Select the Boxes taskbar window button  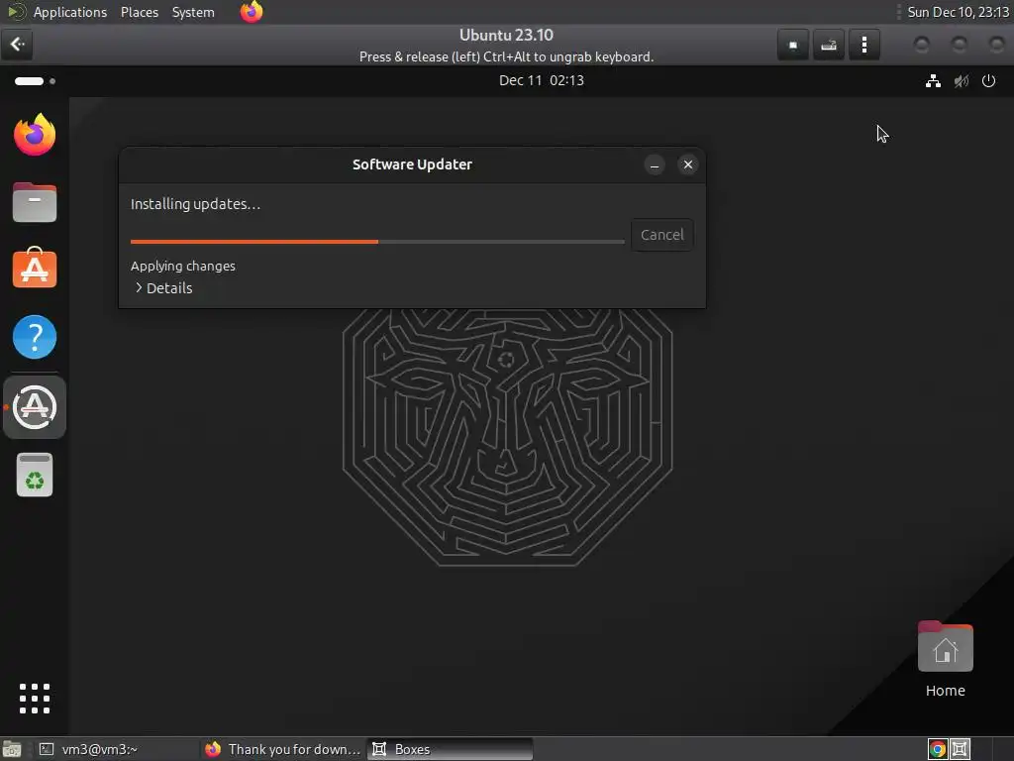tap(451, 749)
